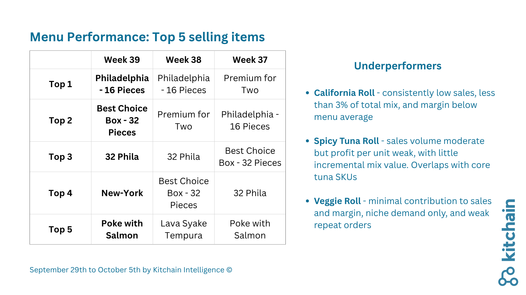Click the California Roll bullet text
This screenshot has height=295, width=526.
click(x=404, y=105)
